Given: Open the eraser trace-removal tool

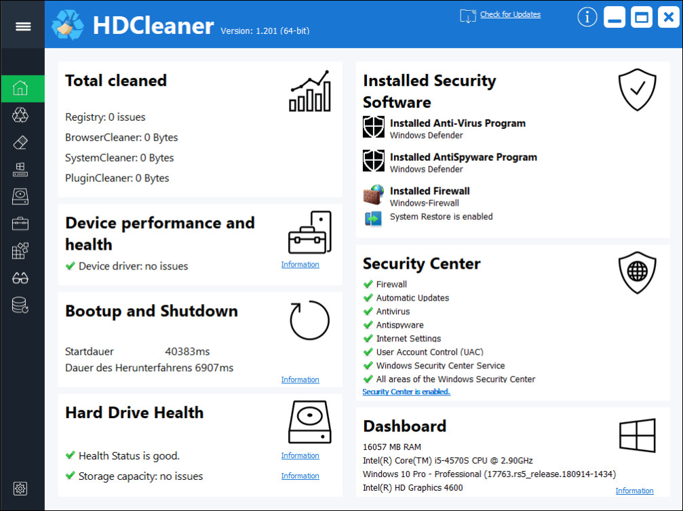Looking at the screenshot, I should tap(20, 142).
